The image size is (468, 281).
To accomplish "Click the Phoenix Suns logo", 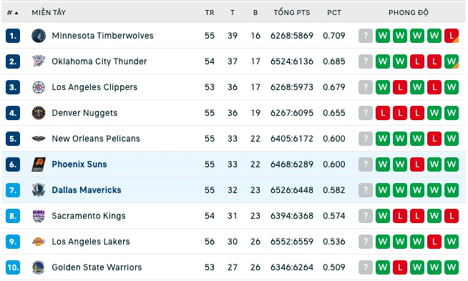I will click(39, 164).
